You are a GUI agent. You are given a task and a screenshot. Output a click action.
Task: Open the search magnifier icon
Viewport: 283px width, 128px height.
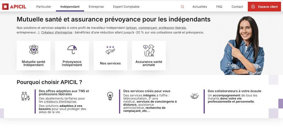[182, 7]
